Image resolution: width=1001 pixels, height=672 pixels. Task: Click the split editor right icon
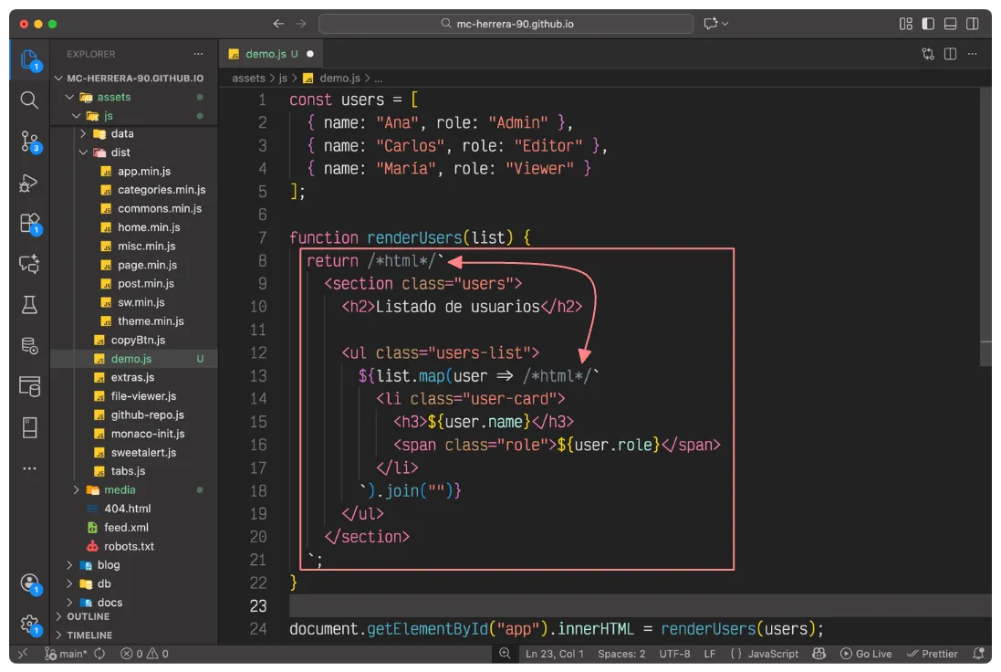coord(950,55)
